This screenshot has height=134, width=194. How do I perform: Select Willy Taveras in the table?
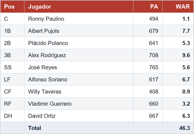(45, 92)
